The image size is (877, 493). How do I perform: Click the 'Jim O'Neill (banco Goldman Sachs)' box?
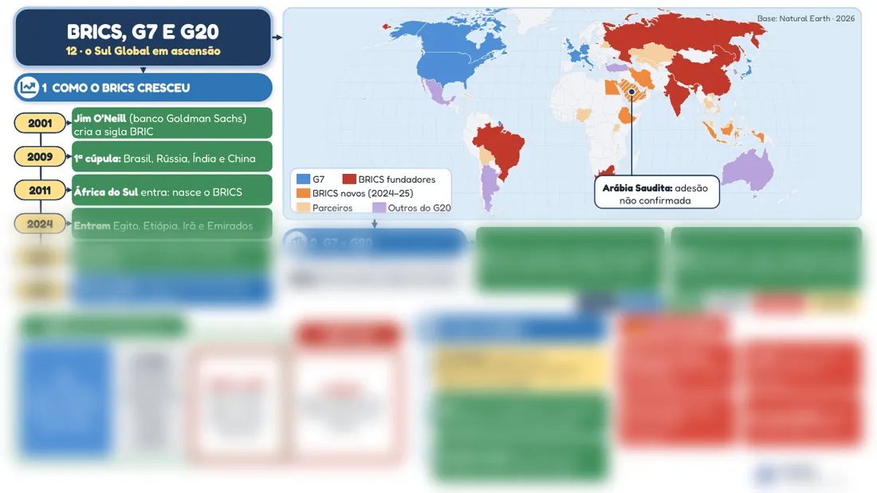tap(171, 123)
